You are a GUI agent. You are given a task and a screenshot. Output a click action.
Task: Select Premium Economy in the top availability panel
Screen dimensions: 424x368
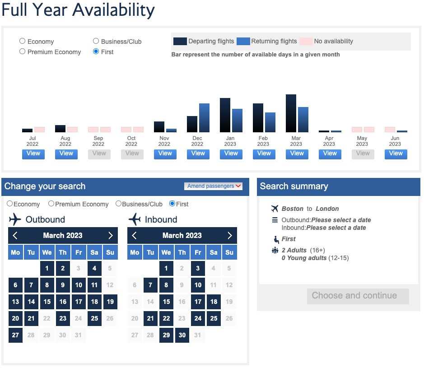tap(22, 51)
